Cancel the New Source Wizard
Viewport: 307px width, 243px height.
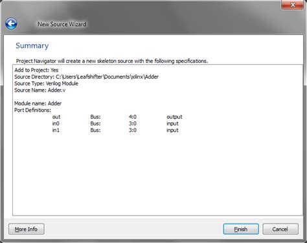[280, 229]
